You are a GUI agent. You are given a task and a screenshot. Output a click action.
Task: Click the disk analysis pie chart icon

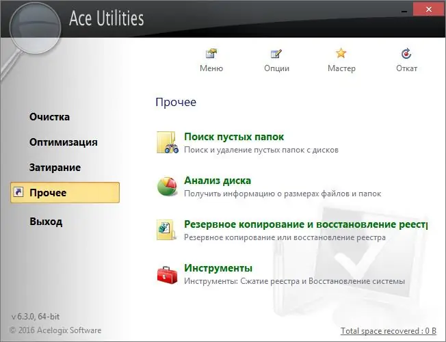(x=167, y=186)
